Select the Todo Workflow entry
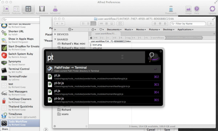The width and height of the screenshot is (218, 131). pyautogui.click(x=20, y=123)
